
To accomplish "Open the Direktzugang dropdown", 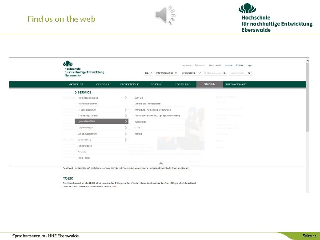I will click(191, 73).
